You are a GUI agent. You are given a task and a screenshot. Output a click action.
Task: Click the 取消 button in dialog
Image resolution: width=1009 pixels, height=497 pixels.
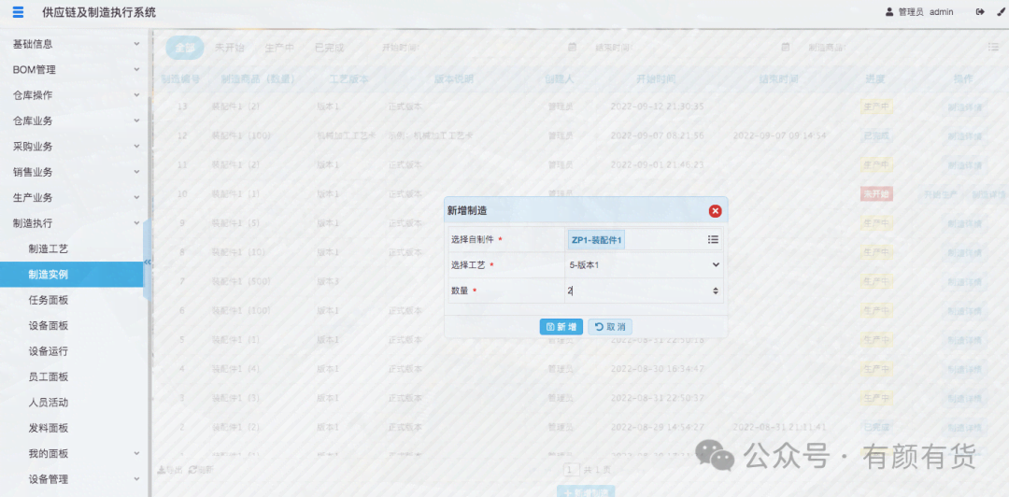tap(610, 327)
